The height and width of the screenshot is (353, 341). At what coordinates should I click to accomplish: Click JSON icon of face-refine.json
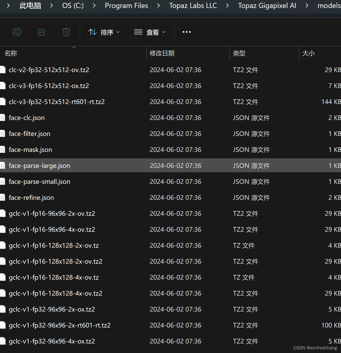click(3, 197)
